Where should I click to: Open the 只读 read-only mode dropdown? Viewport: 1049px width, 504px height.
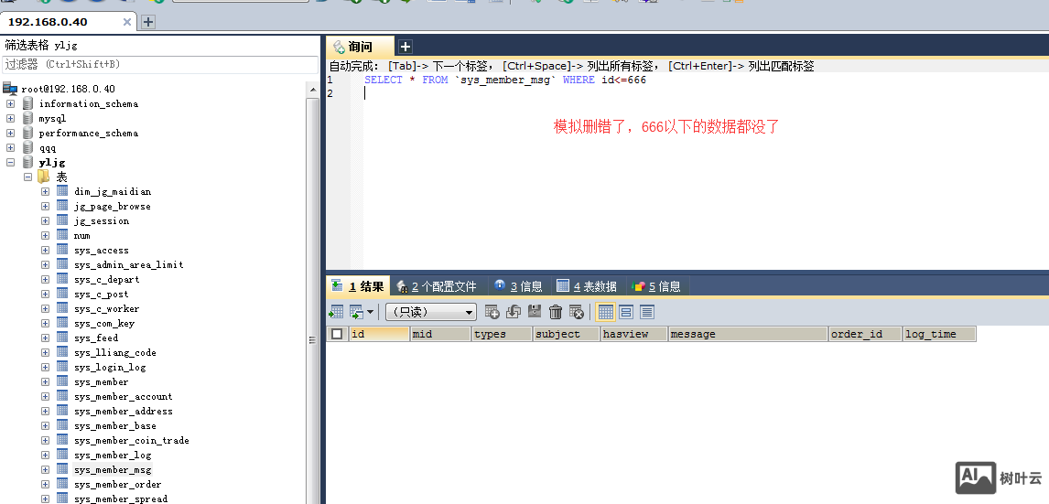431,312
